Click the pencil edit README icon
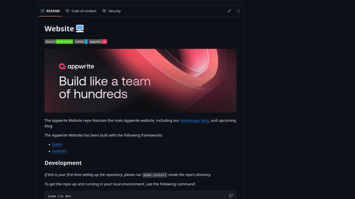This screenshot has width=355, height=199. (x=229, y=11)
